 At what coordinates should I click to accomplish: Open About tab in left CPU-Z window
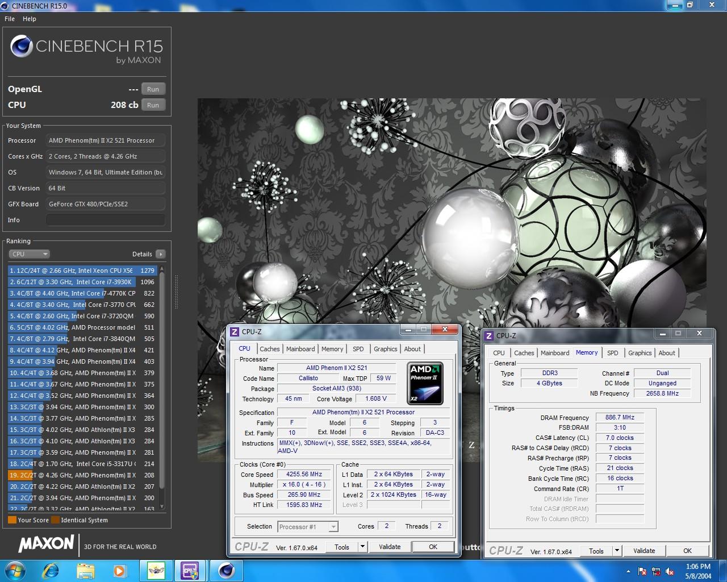click(412, 349)
